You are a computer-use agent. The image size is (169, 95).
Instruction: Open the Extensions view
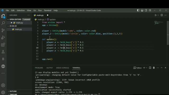tap(3, 45)
